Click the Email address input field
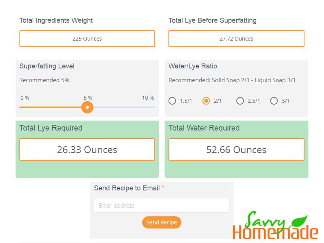Screen dimensions: 324x243 [162, 205]
